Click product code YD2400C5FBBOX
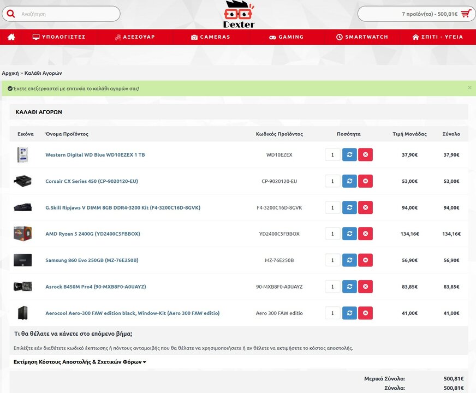The height and width of the screenshot is (393, 476). [279, 234]
